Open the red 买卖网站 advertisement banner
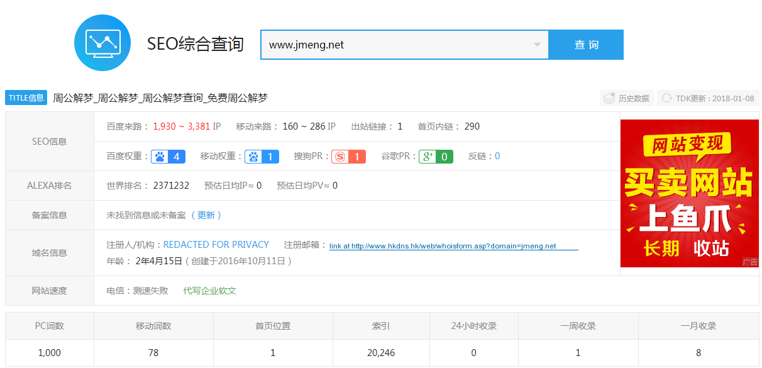762x368 pixels. pos(689,193)
